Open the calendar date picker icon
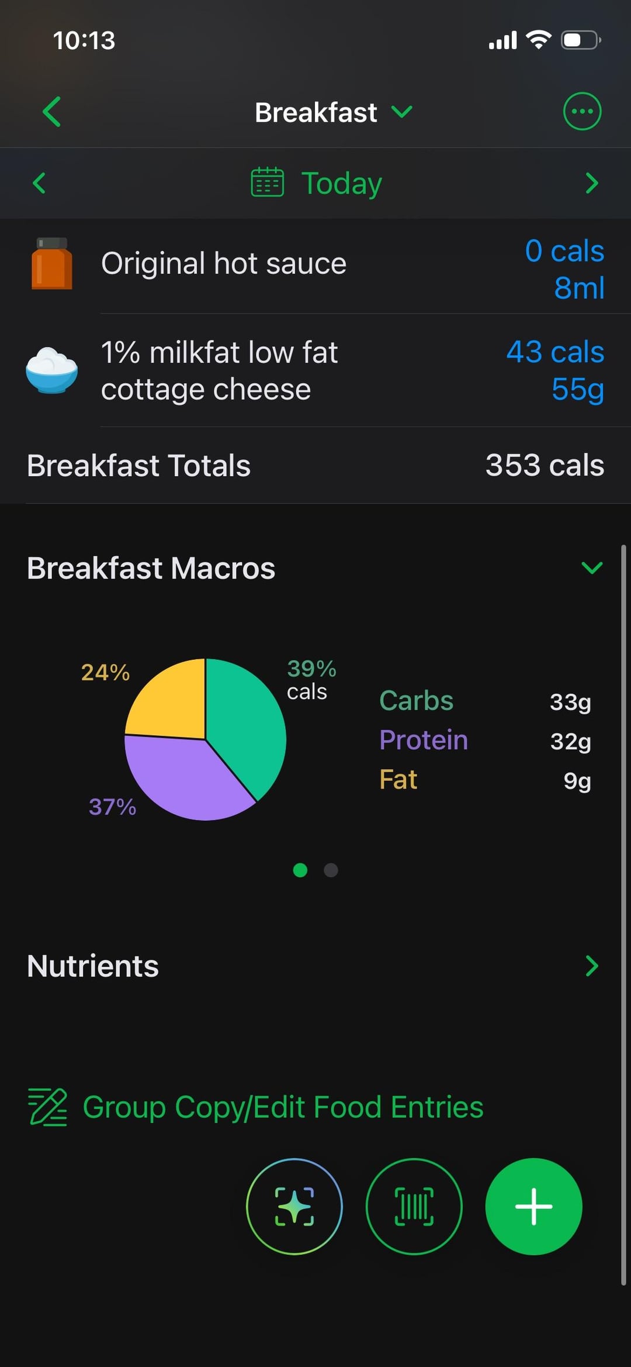Image resolution: width=631 pixels, height=1367 pixels. 267,183
